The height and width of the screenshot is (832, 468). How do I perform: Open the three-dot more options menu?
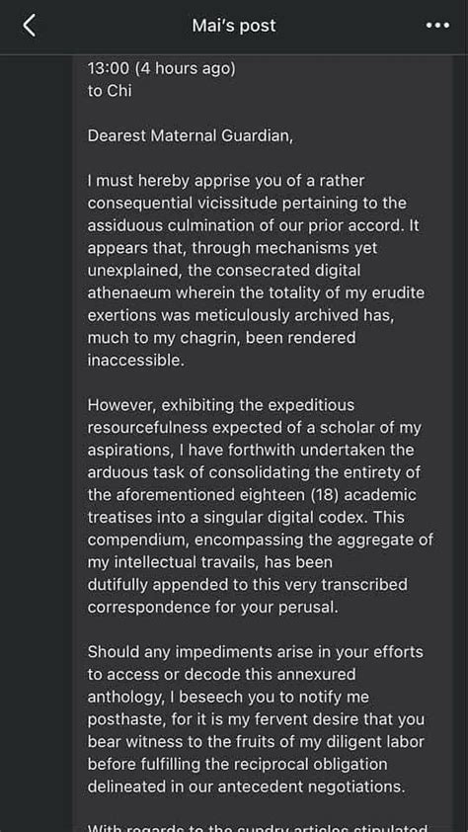[x=437, y=26]
